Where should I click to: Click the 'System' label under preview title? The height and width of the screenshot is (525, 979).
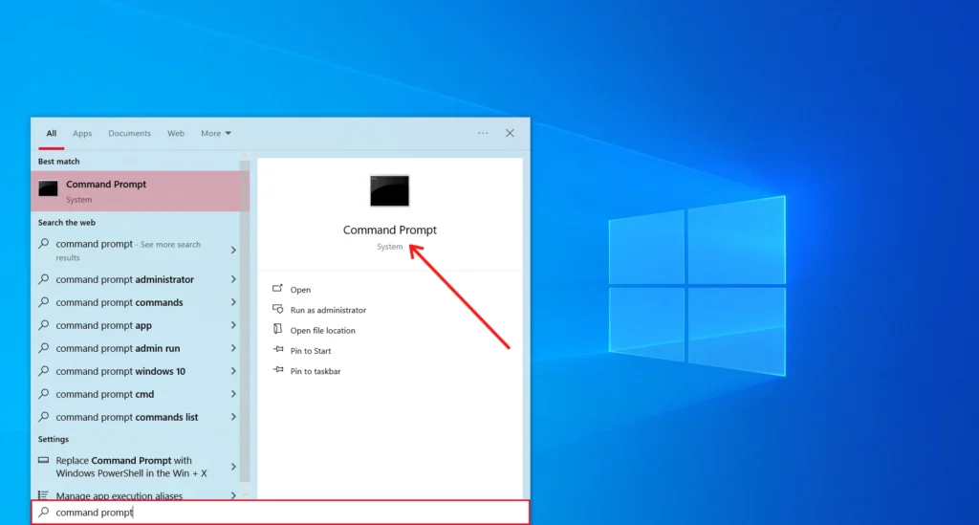[390, 247]
